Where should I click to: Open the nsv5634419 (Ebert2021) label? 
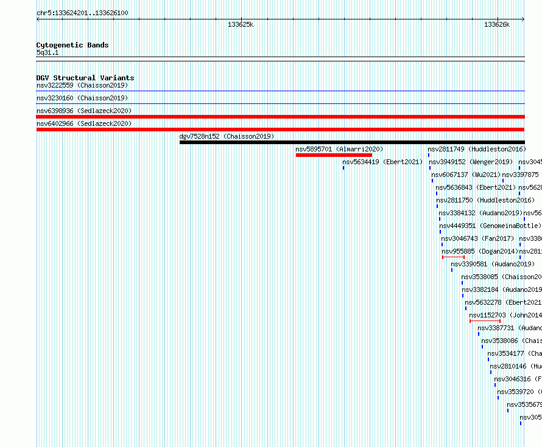[382, 162]
